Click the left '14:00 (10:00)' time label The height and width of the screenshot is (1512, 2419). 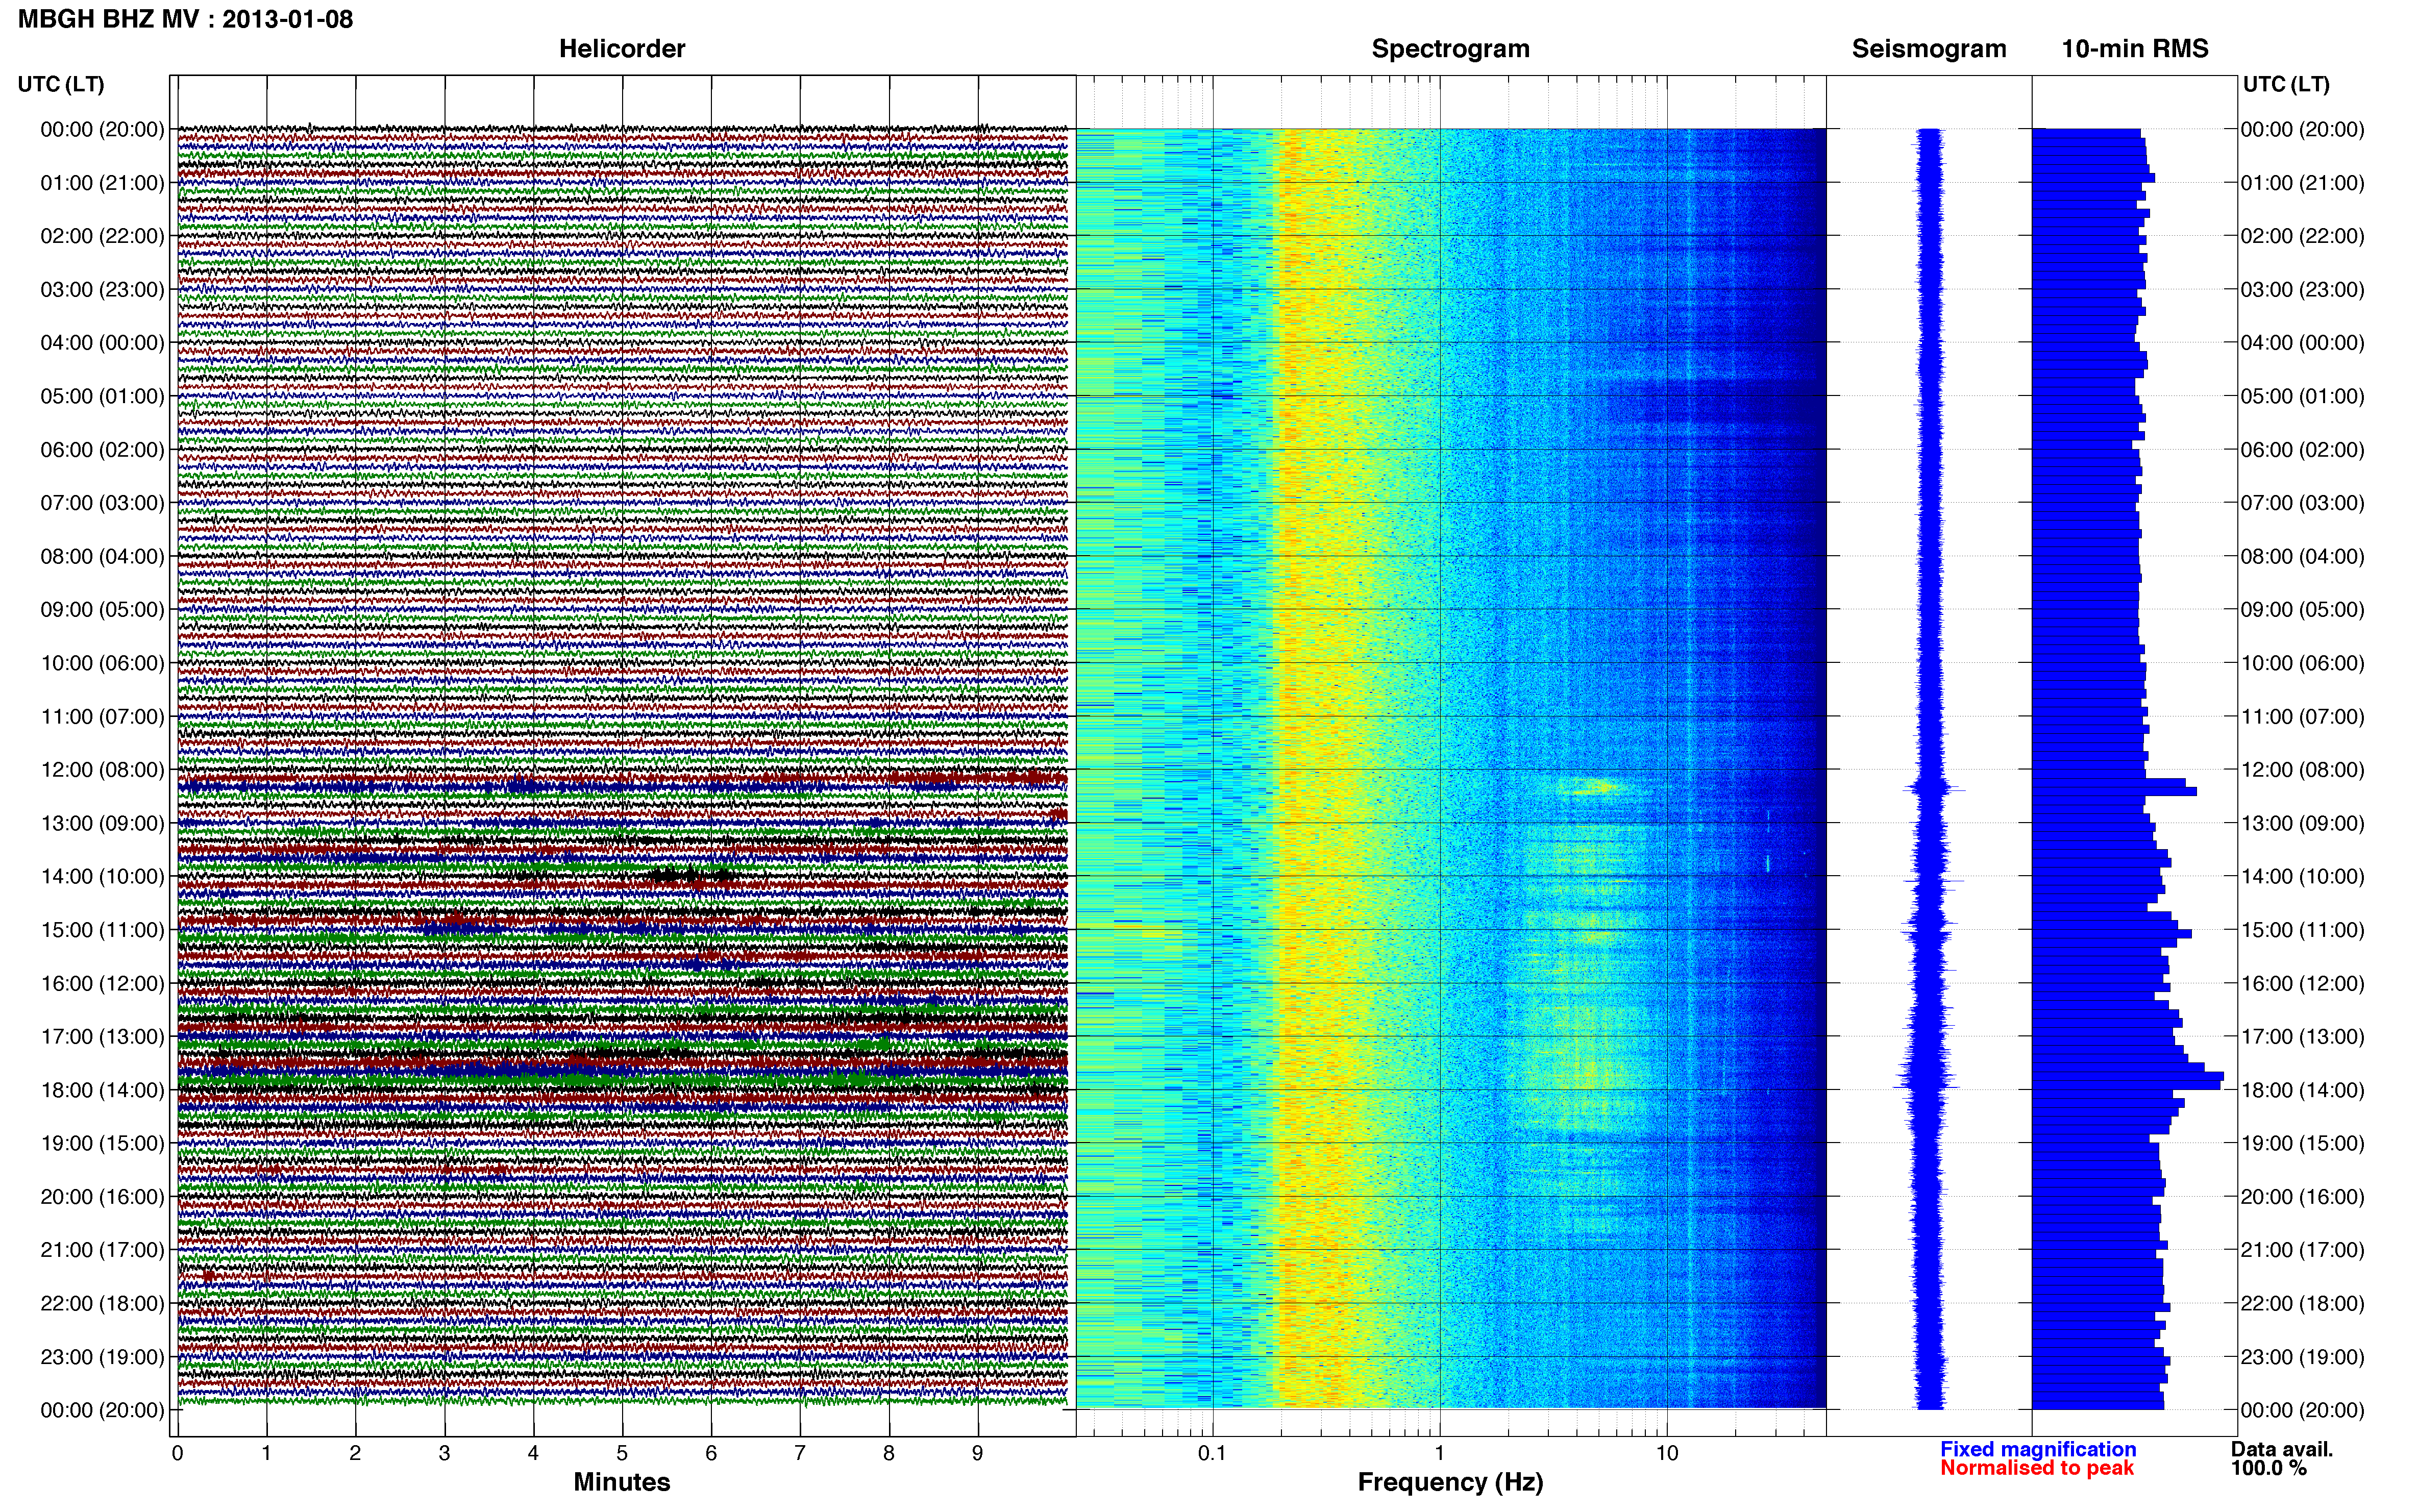pyautogui.click(x=102, y=877)
